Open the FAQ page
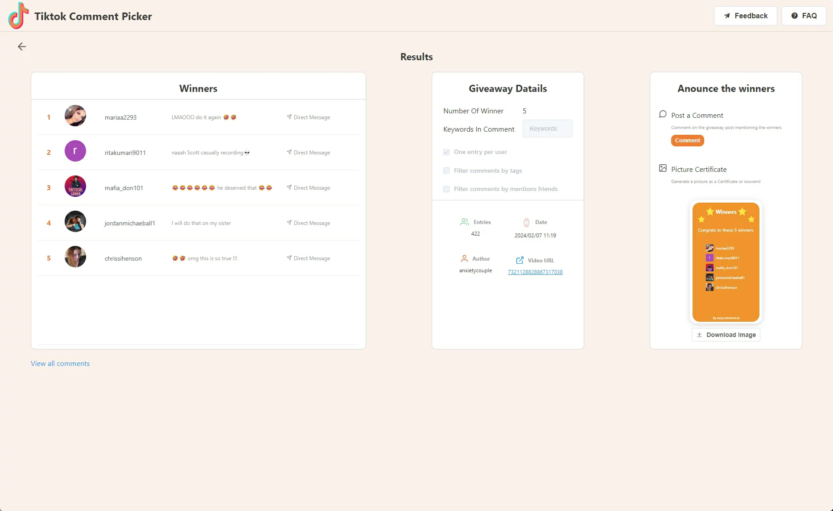 click(804, 16)
